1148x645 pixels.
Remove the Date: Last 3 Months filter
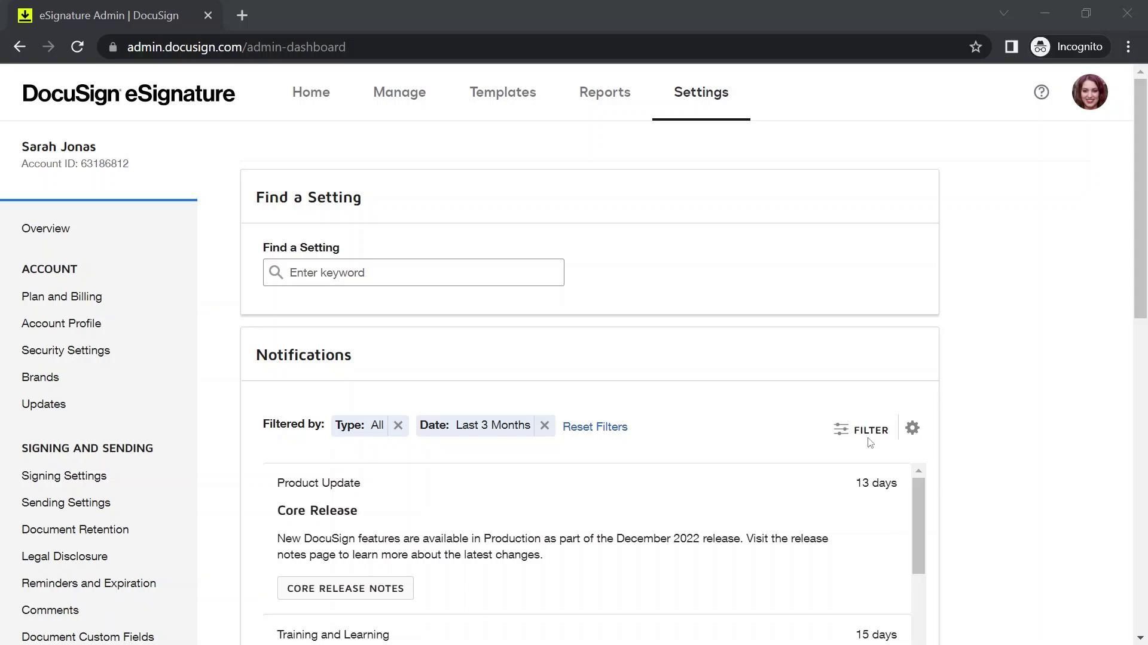coord(544,426)
